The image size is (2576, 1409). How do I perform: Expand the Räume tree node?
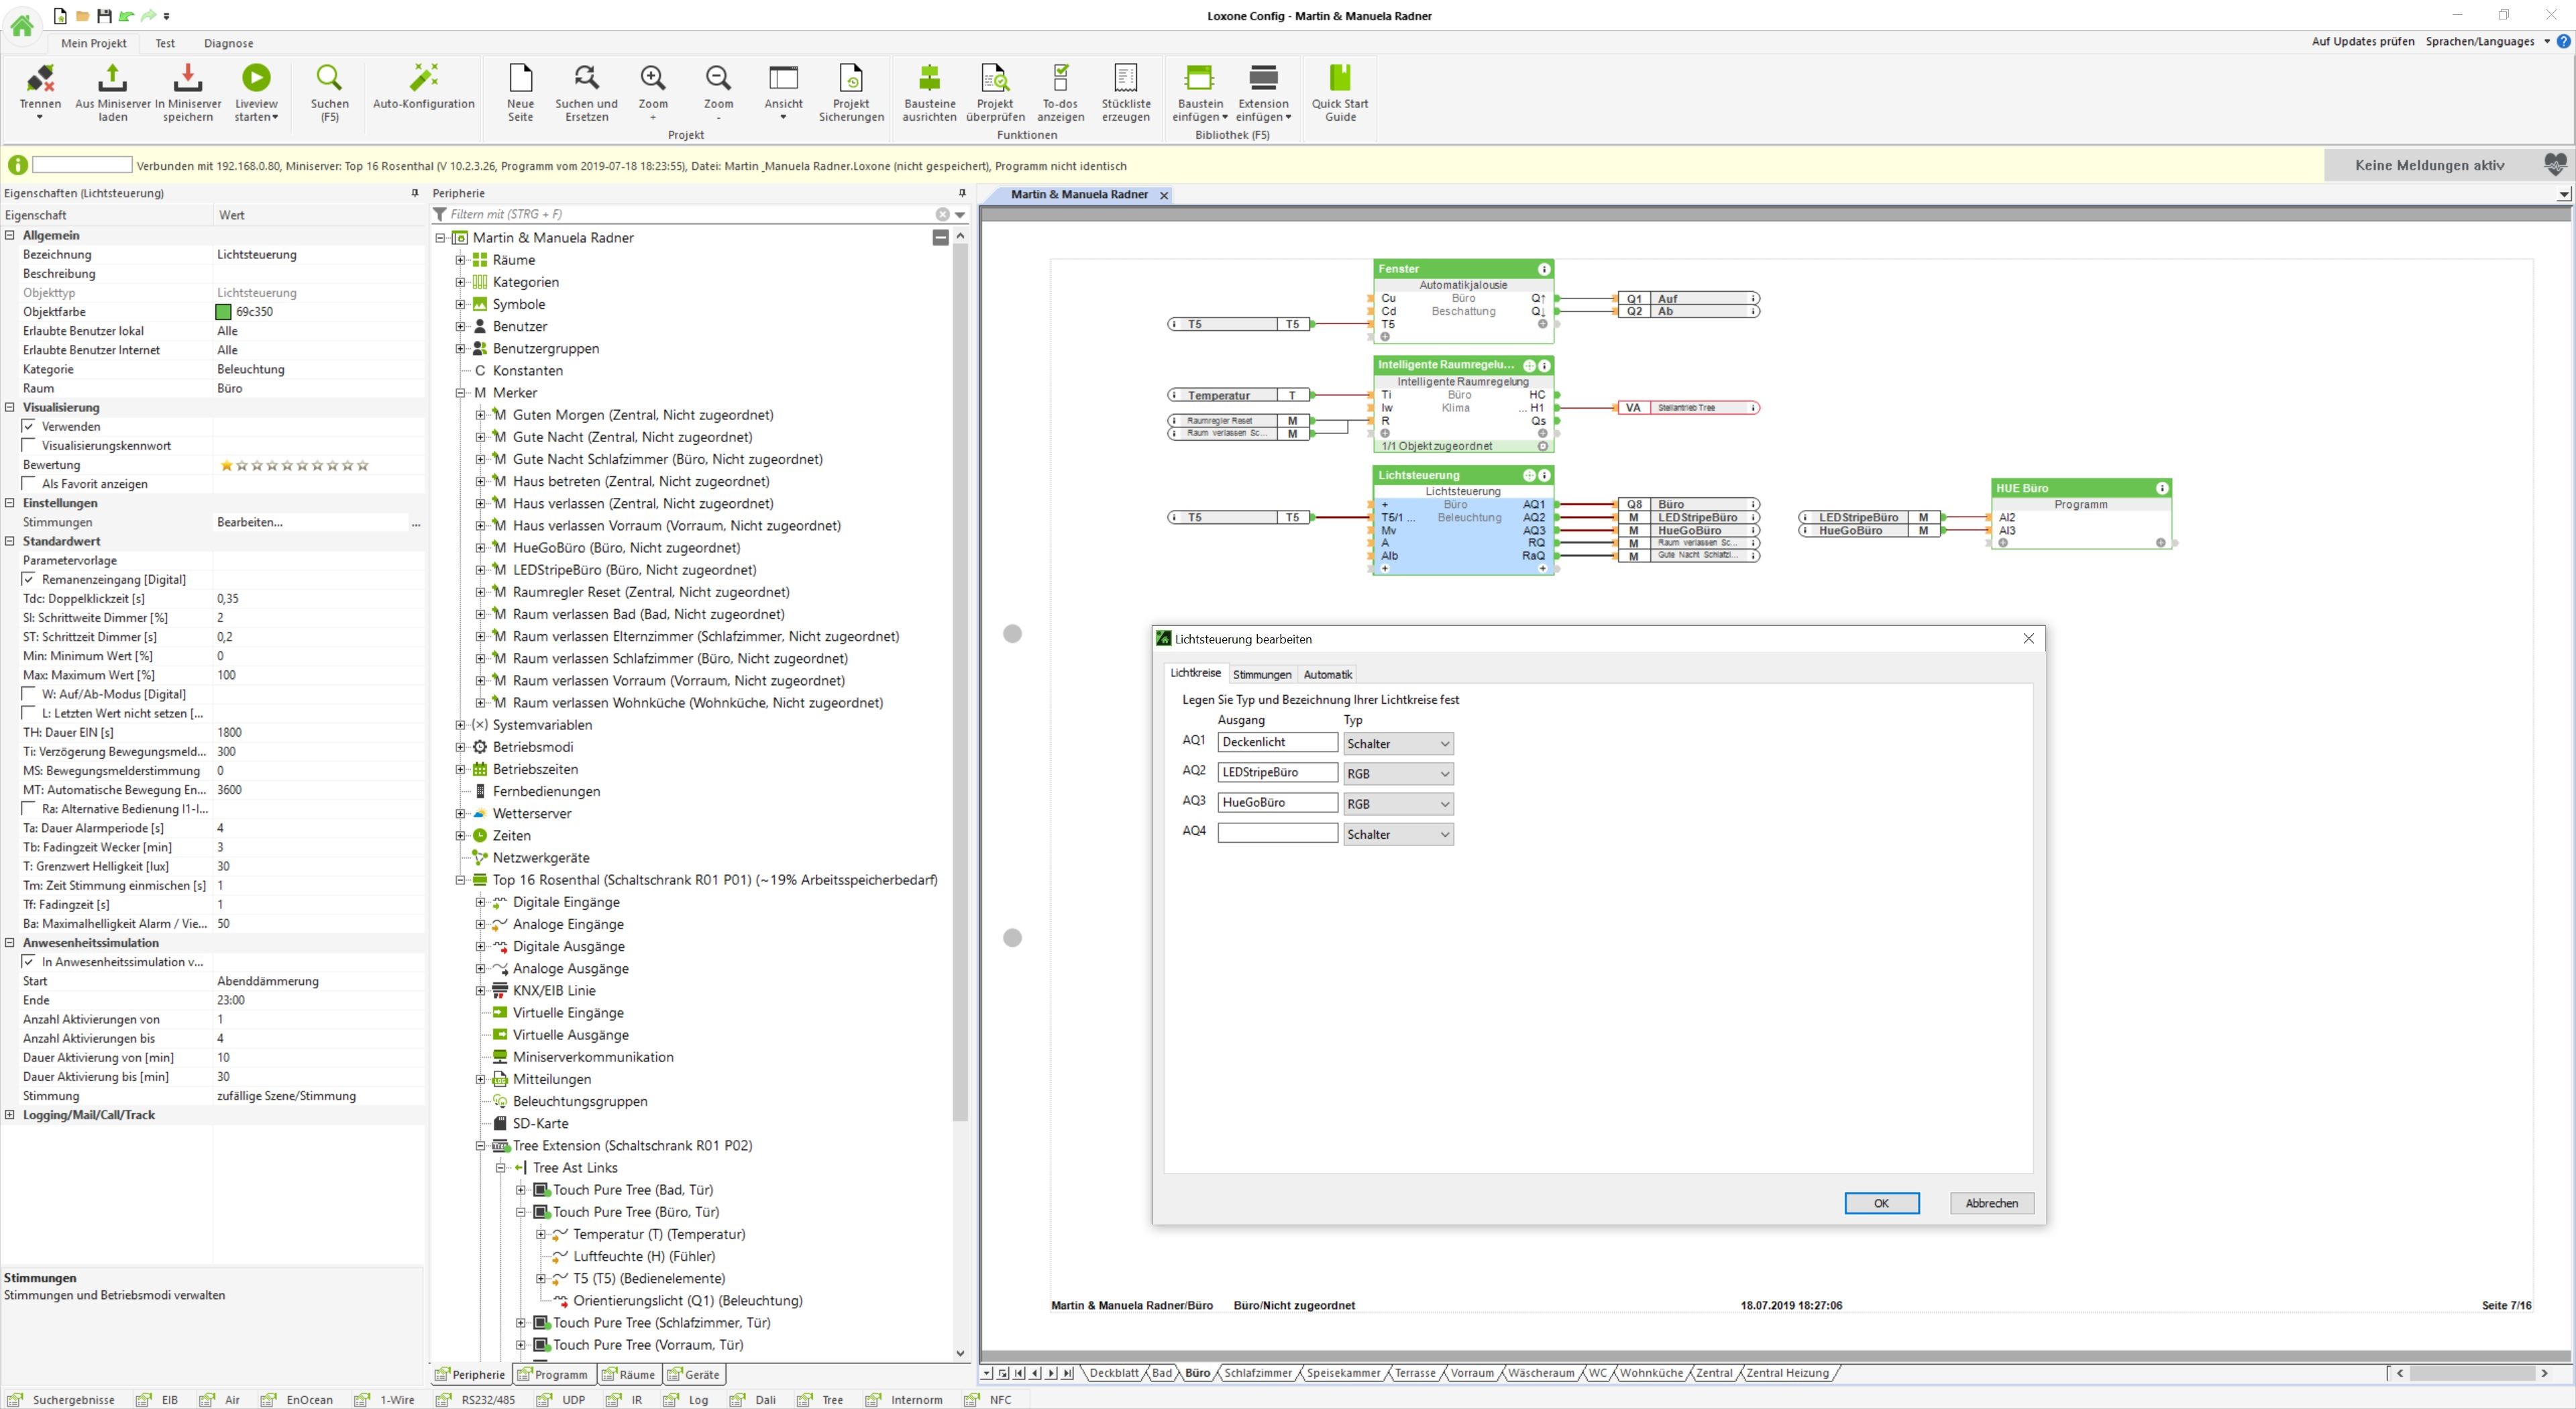point(460,260)
